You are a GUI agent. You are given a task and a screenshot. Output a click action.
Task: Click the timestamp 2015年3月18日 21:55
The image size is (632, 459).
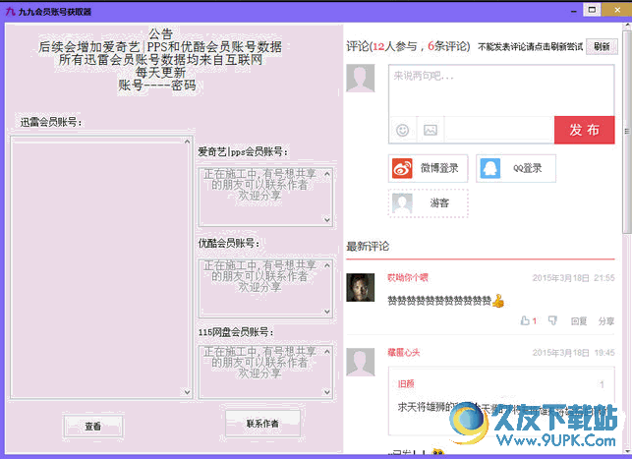[573, 277]
